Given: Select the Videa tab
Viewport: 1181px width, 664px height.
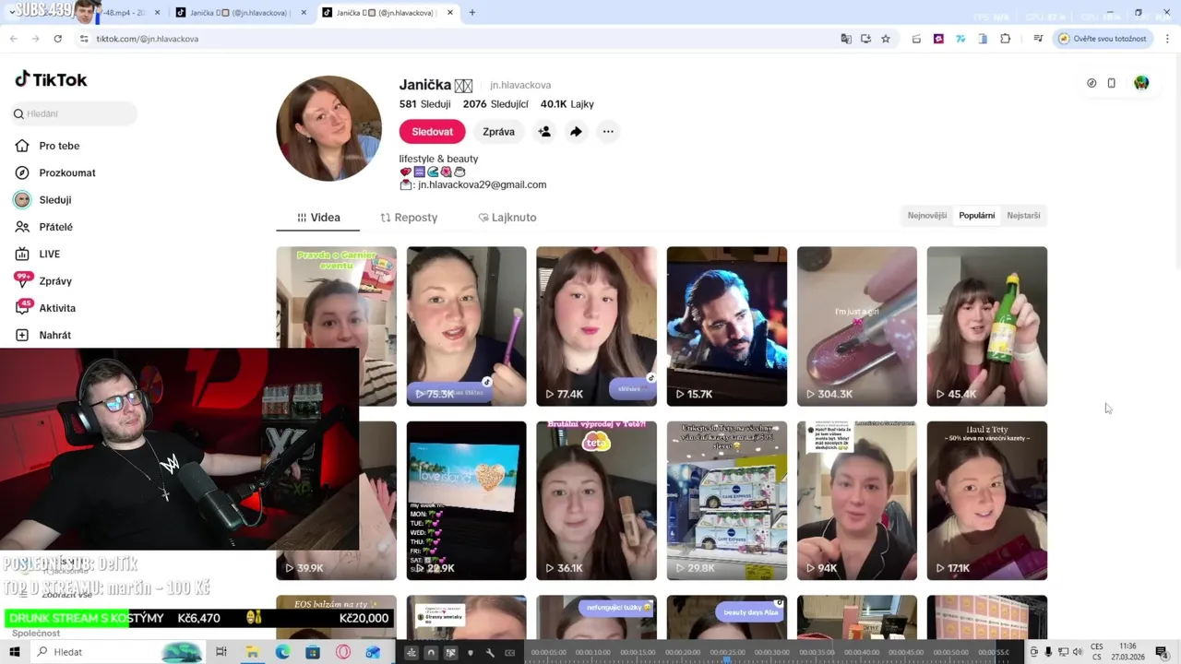Looking at the screenshot, I should click(x=318, y=218).
